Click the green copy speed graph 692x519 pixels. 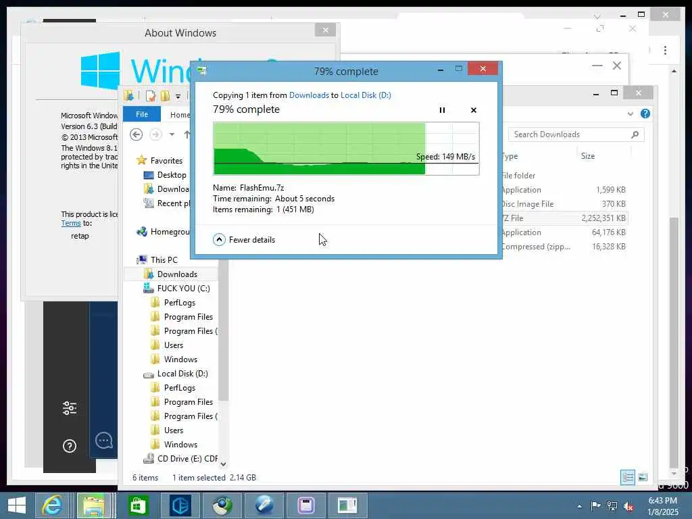[x=346, y=149]
